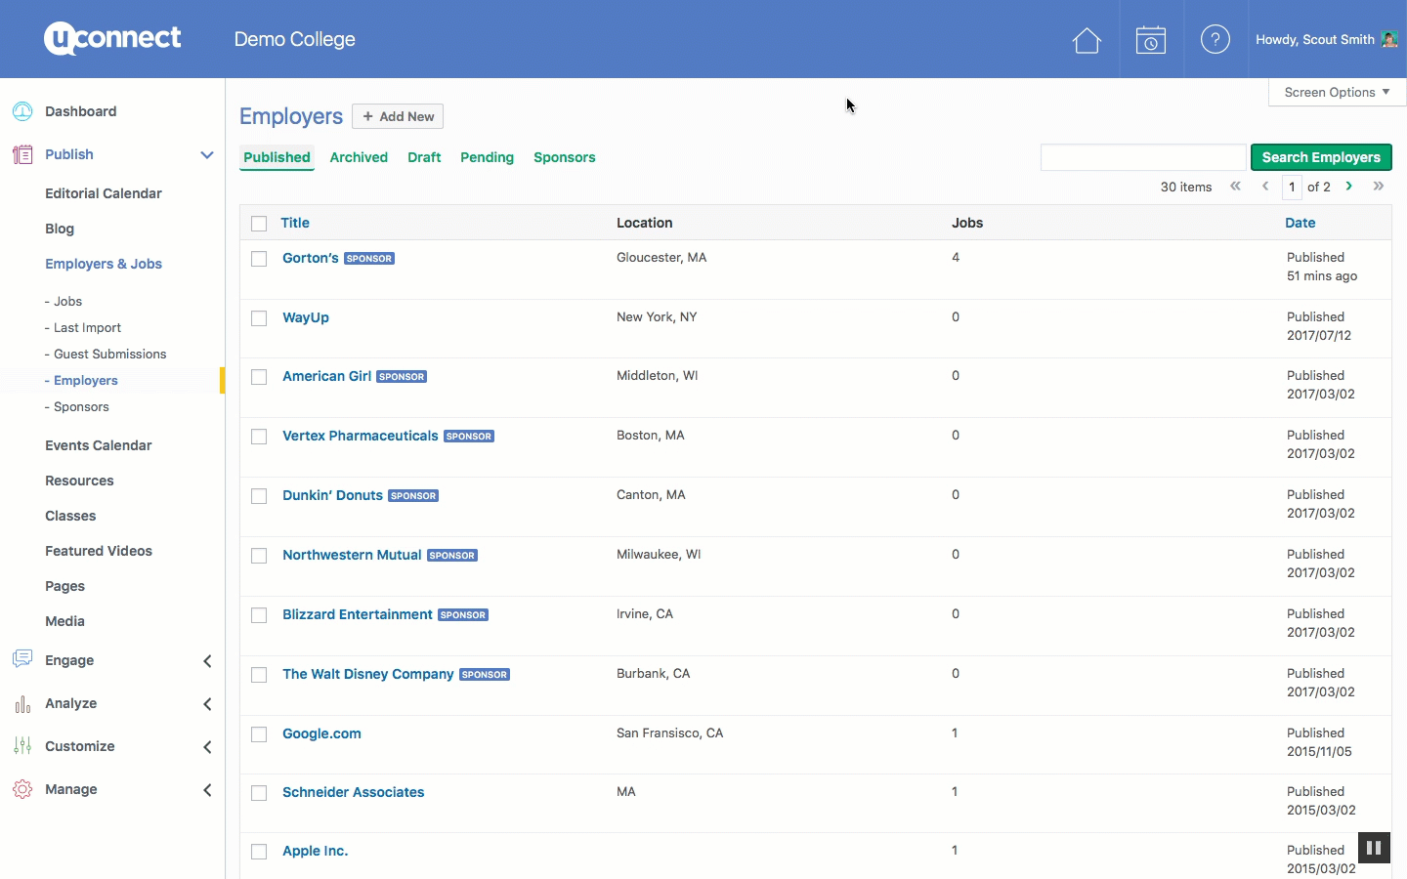Click the Analyze bar chart icon
Image resolution: width=1407 pixels, height=879 pixels.
coord(22,703)
